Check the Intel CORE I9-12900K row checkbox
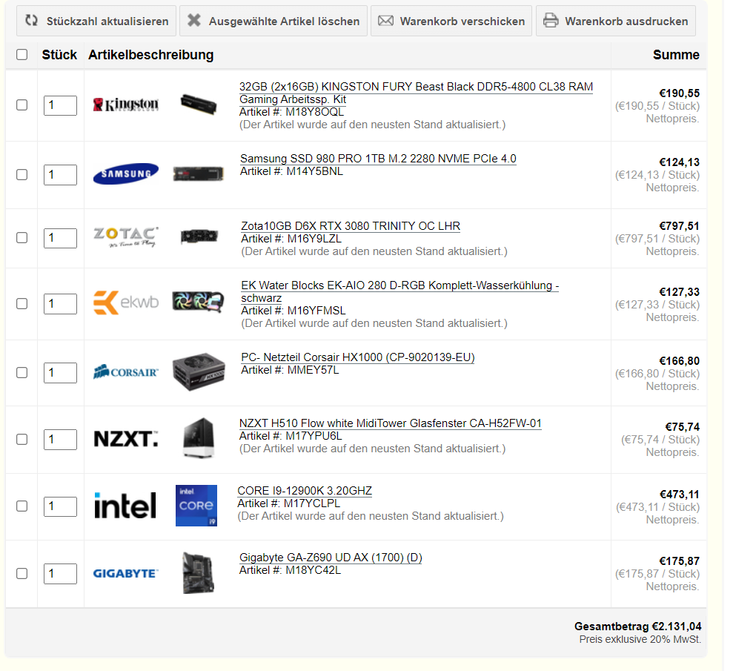736x671 pixels. 21,506
